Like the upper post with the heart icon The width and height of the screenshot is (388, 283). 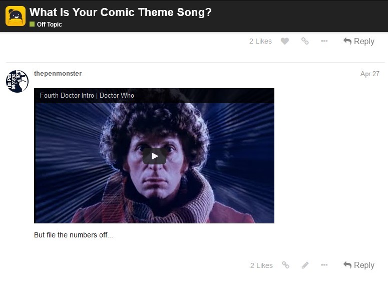tap(285, 41)
